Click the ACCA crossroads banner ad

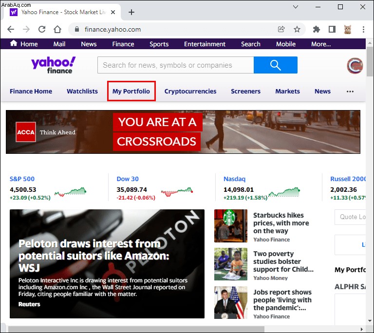(183, 132)
